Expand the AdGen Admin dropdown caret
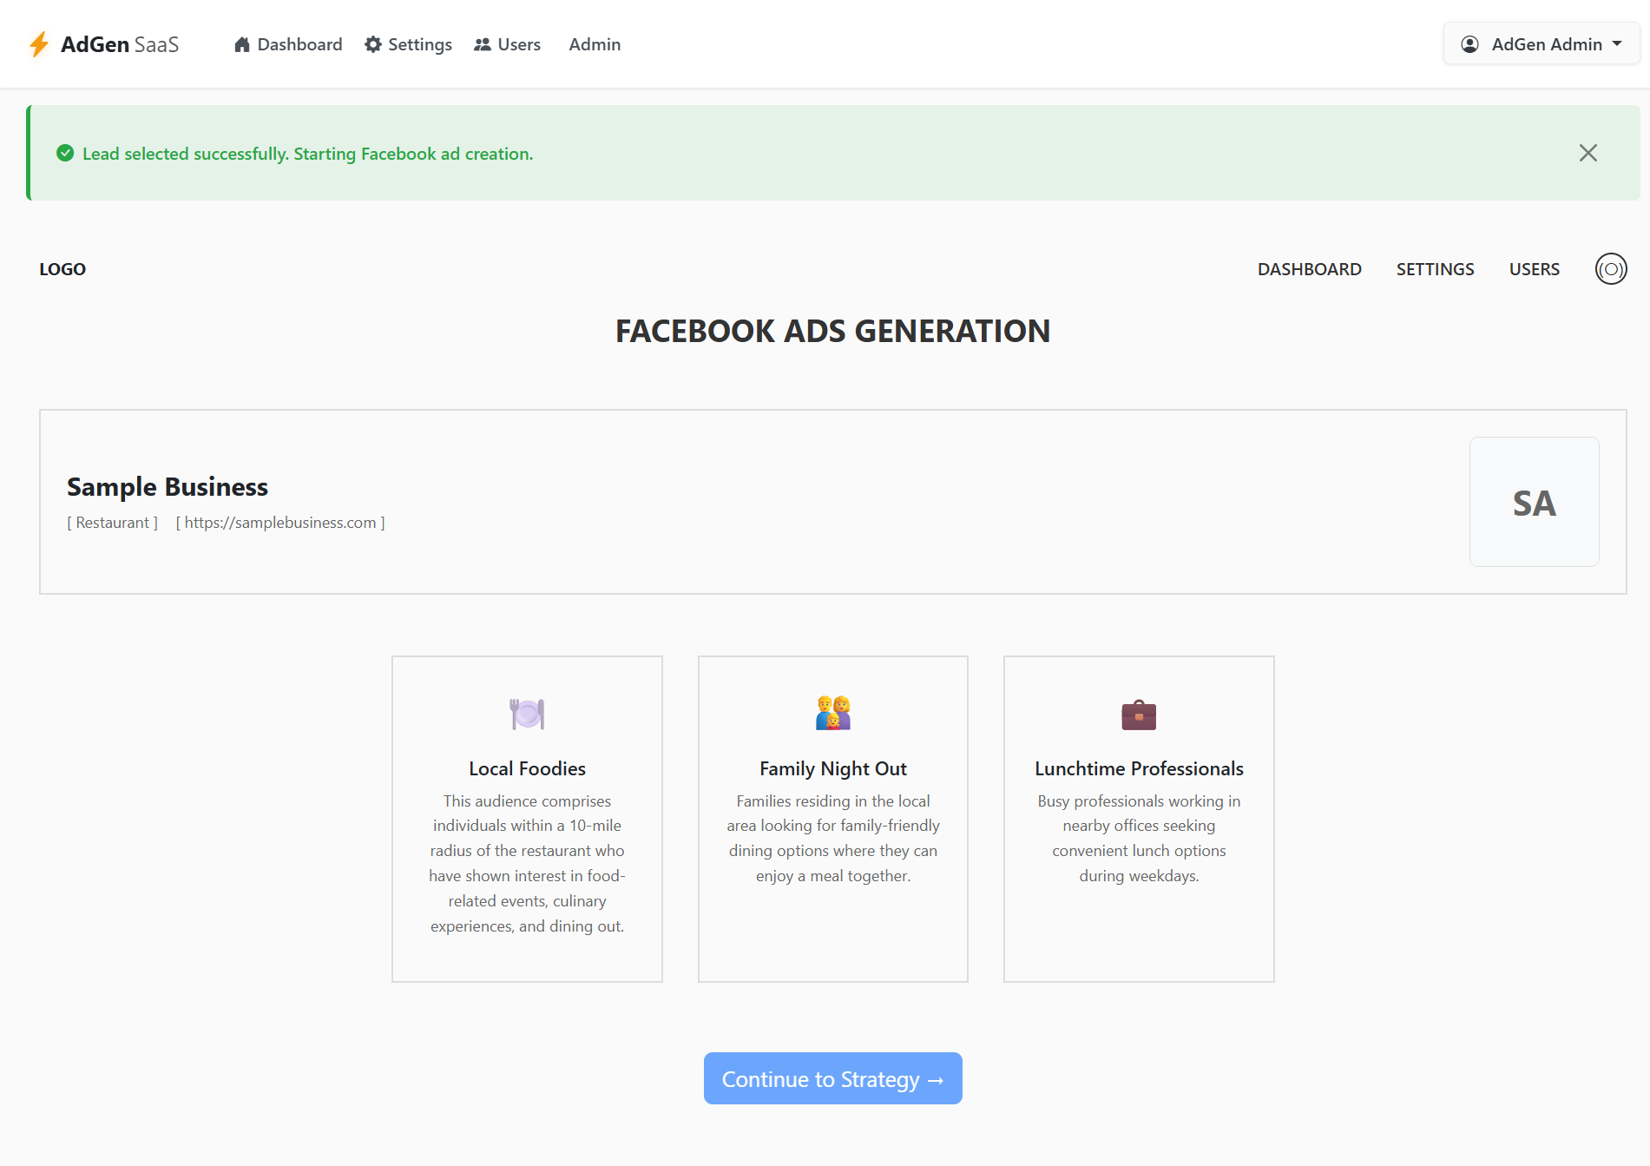The height and width of the screenshot is (1166, 1650). (1617, 43)
